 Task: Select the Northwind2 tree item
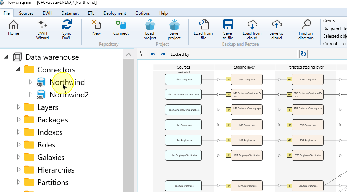coord(69,95)
